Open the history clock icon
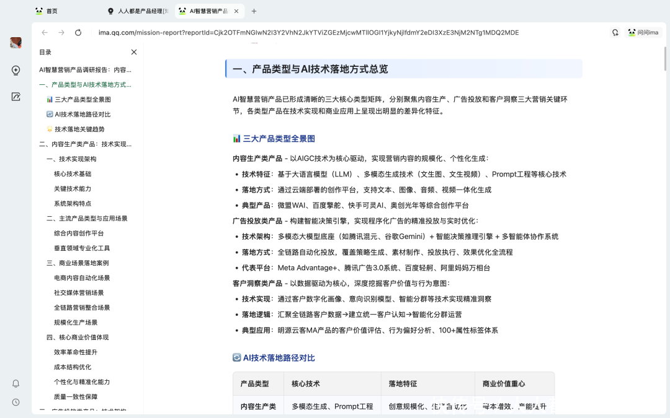670x418 pixels. coord(16,402)
